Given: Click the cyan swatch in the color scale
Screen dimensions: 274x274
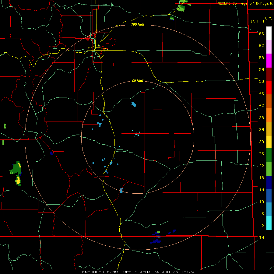Looking at the screenshot, I should coord(269,223).
